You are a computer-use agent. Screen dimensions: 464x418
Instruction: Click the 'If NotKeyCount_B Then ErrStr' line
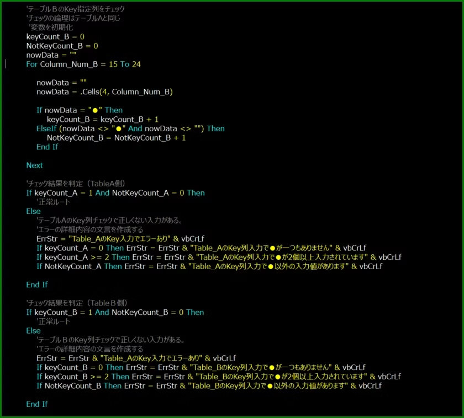click(x=209, y=385)
